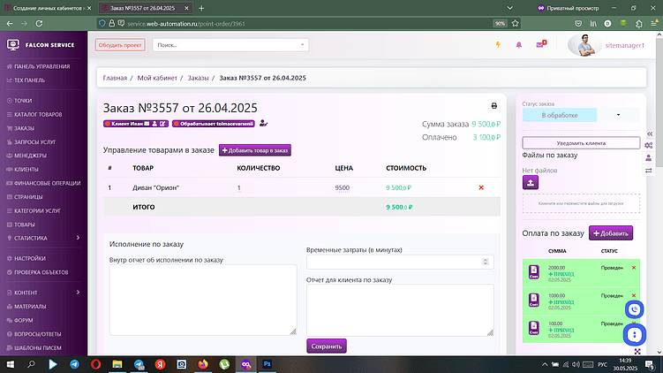Edit the quantity value 1 for Диван
The height and width of the screenshot is (373, 663).
pos(239,188)
